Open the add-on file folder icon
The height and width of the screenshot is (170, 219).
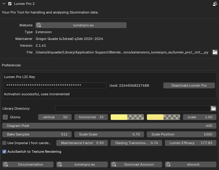tap(215, 52)
